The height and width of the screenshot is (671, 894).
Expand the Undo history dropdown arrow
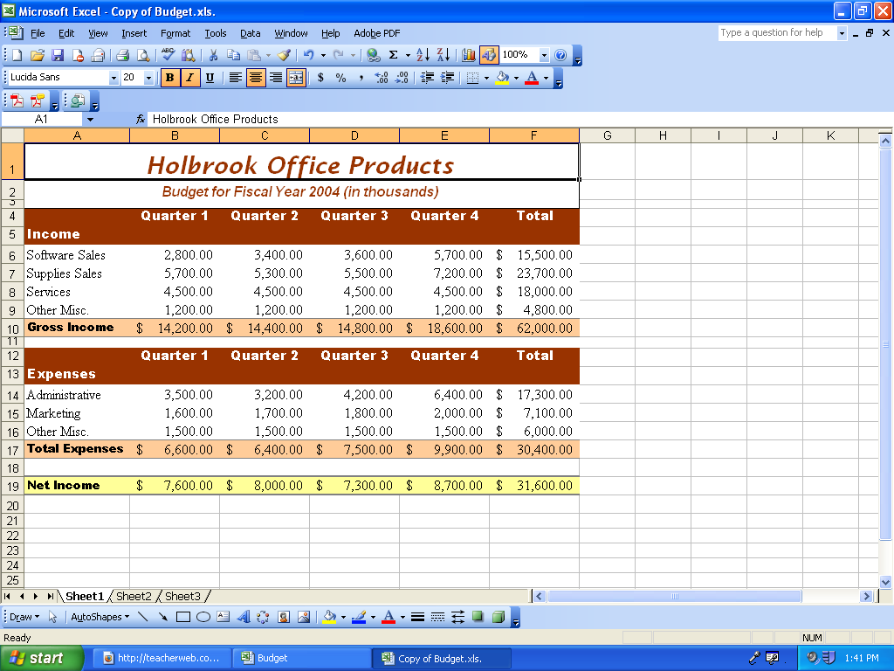tap(323, 55)
